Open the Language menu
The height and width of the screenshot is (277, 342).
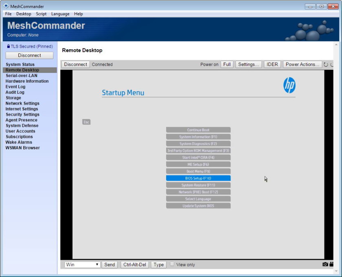[60, 14]
